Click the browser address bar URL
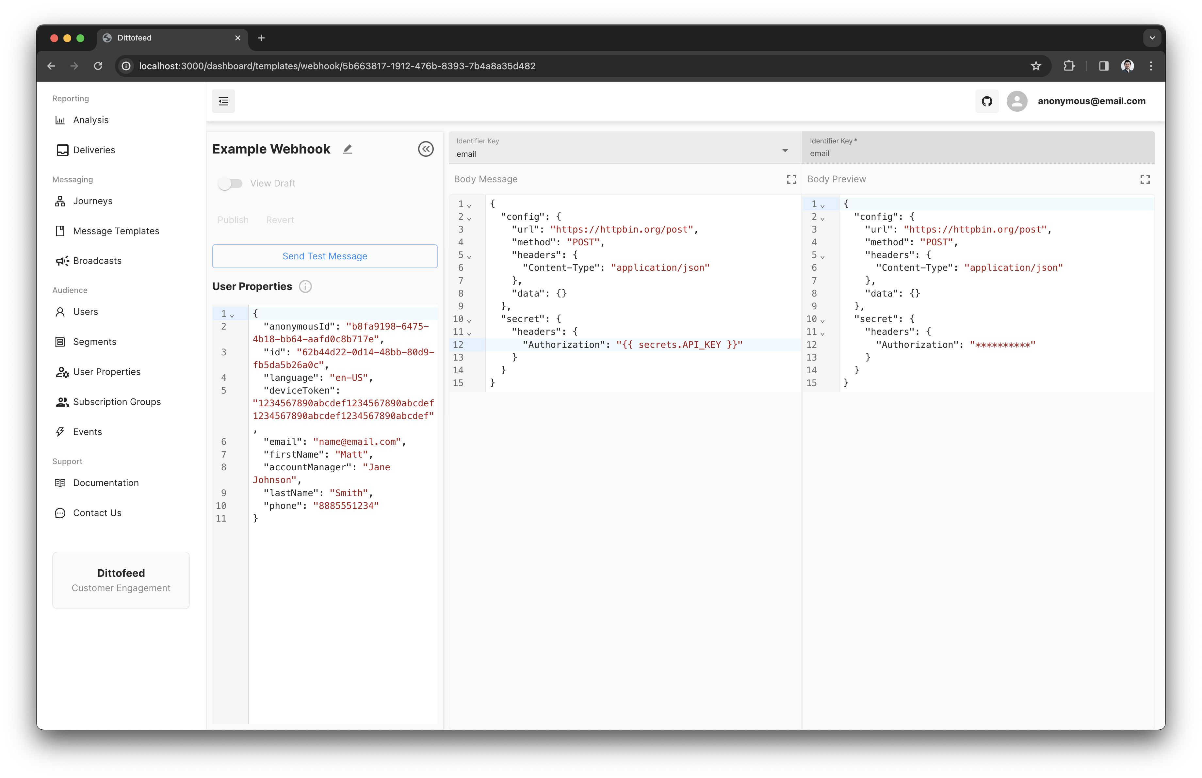 pyautogui.click(x=337, y=66)
